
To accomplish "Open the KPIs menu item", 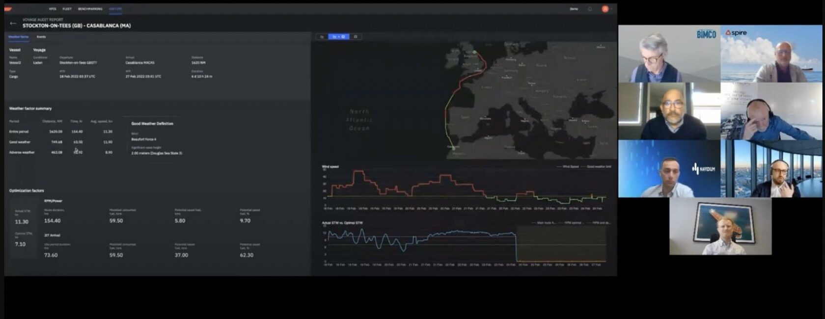I will click(53, 9).
